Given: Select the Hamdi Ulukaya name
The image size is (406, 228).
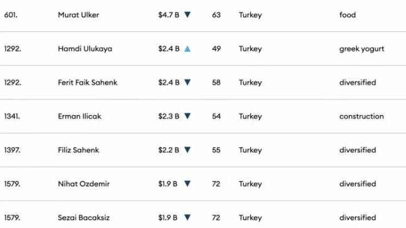Looking at the screenshot, I should click(84, 49).
